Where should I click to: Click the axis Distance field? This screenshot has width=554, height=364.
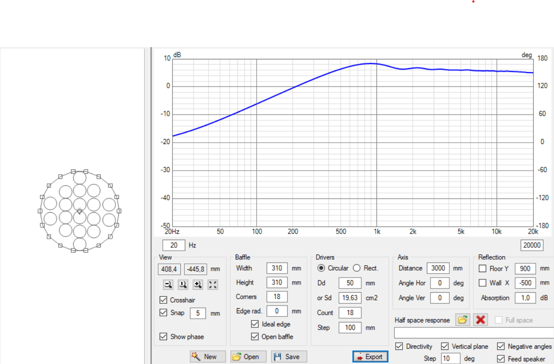coord(438,268)
